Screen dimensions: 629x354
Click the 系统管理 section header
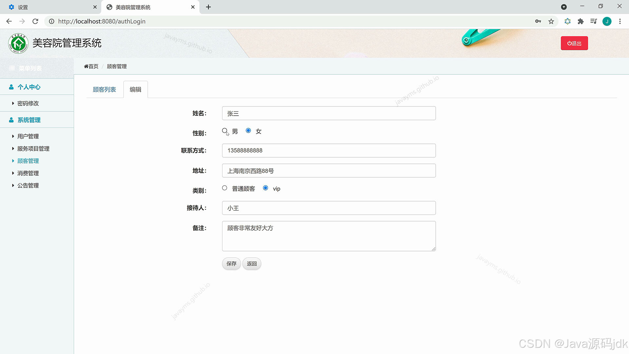tap(37, 120)
